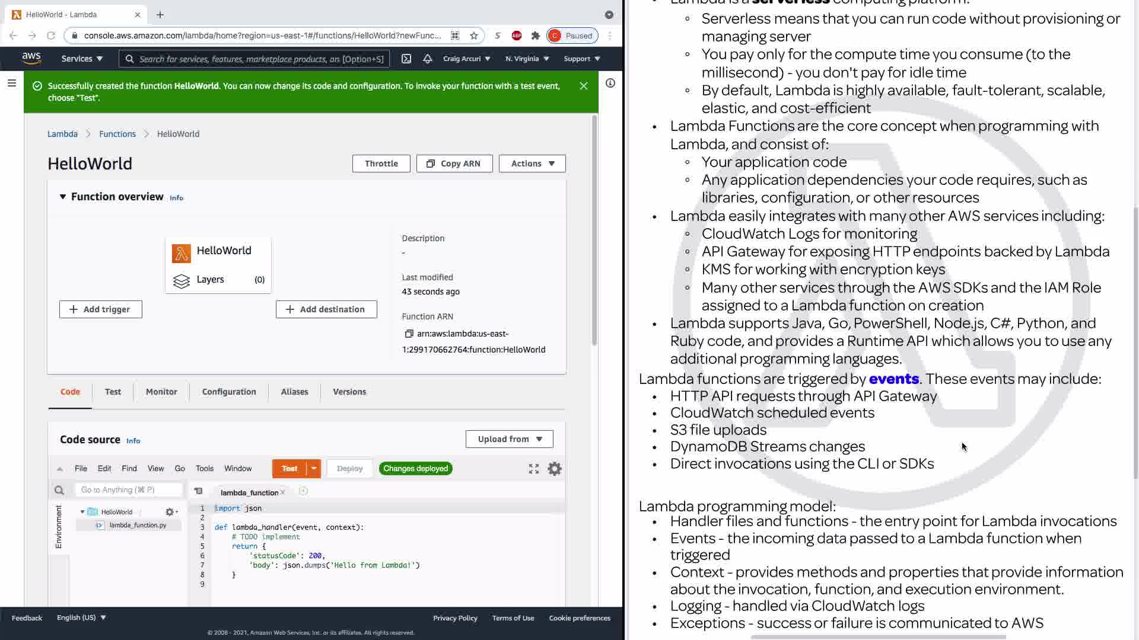
Task: Click the editor file search magnifier
Action: 59,490
